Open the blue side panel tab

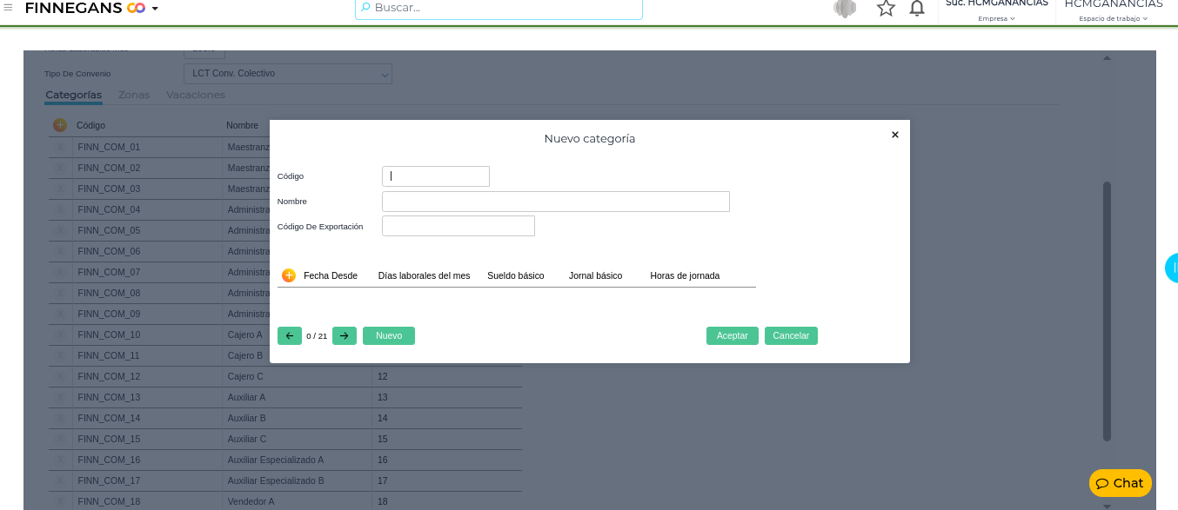(1172, 268)
